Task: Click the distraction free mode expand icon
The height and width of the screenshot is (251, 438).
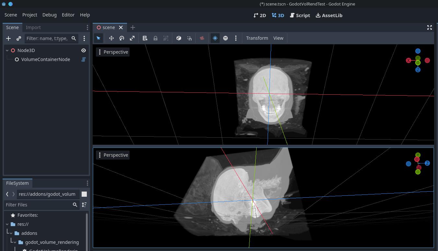Action: pyautogui.click(x=430, y=27)
